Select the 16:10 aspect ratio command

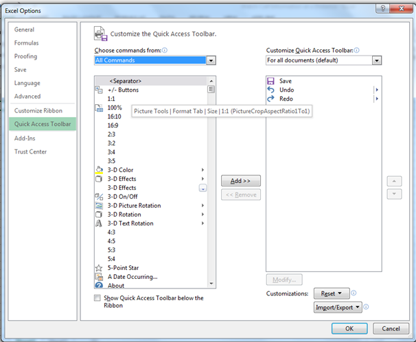pyautogui.click(x=151, y=117)
